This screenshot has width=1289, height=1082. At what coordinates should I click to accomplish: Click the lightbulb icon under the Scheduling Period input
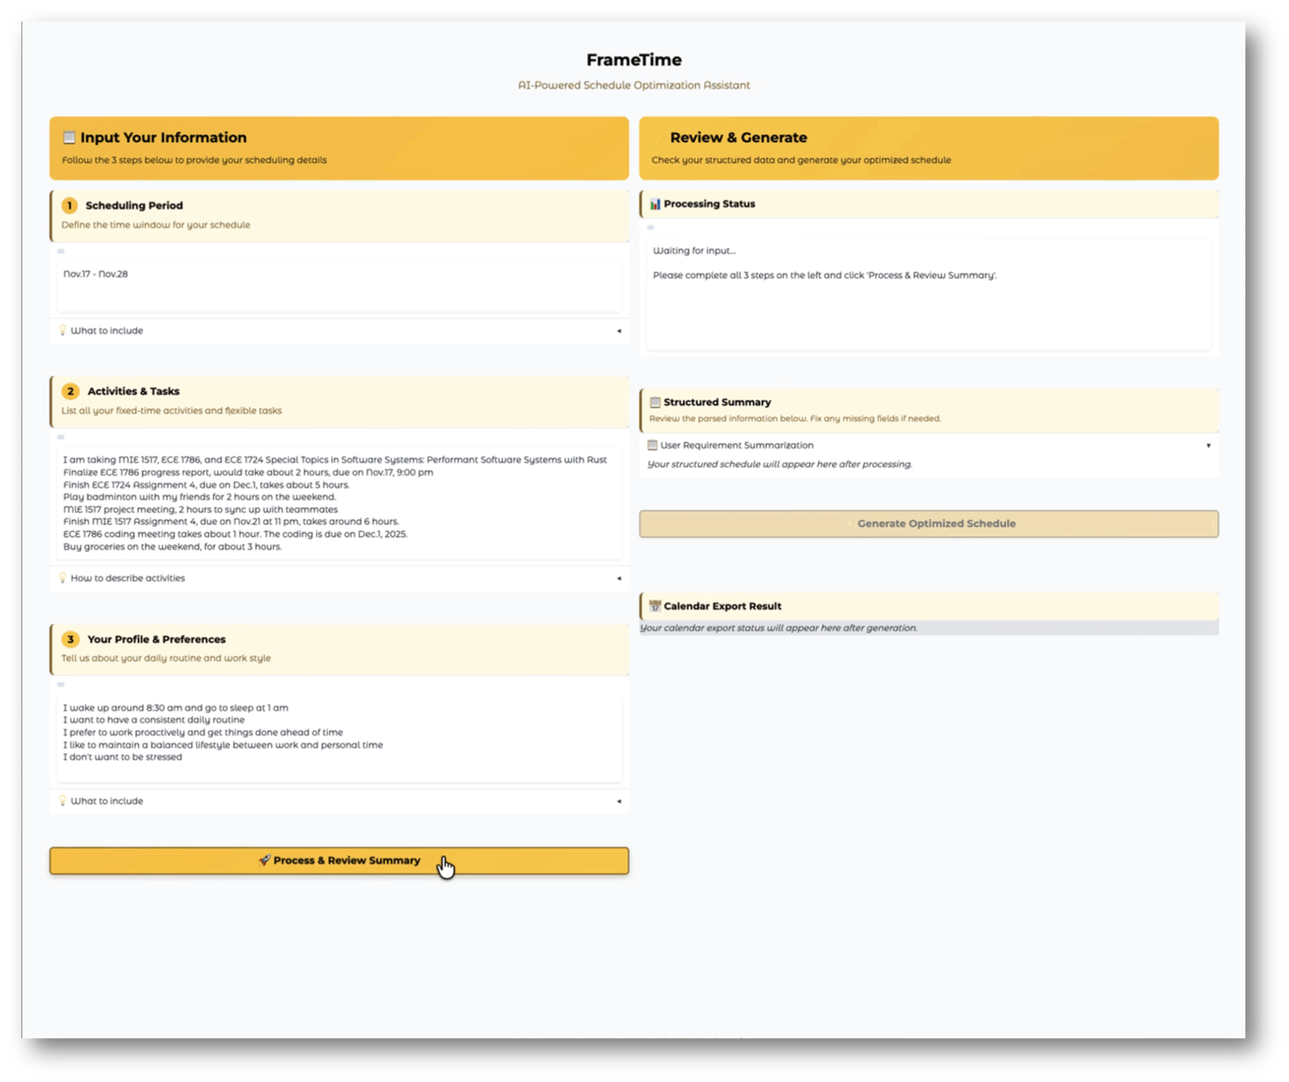[63, 330]
